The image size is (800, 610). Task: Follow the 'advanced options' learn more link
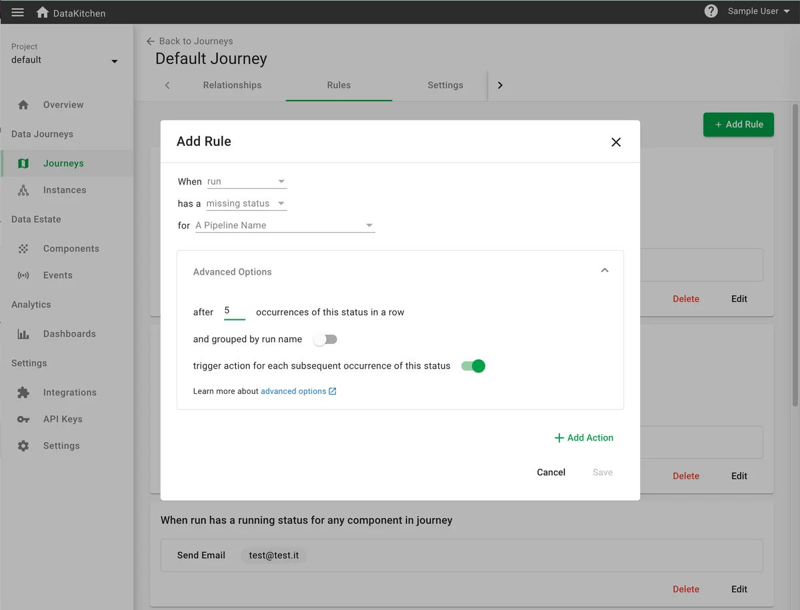coord(294,391)
